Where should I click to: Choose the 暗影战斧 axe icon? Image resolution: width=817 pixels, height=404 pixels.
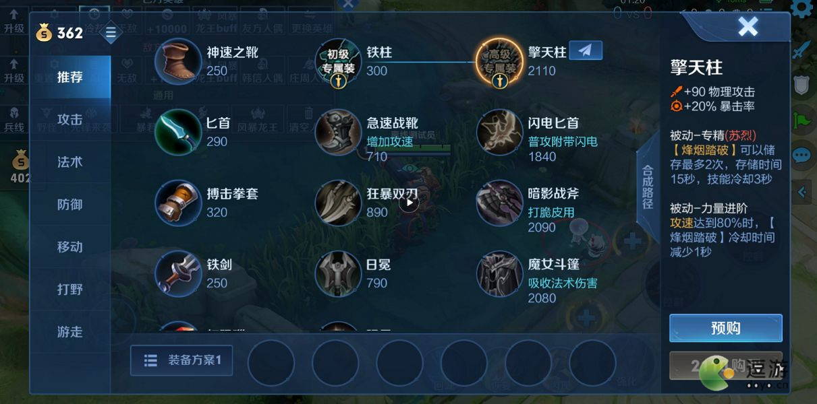[500, 203]
